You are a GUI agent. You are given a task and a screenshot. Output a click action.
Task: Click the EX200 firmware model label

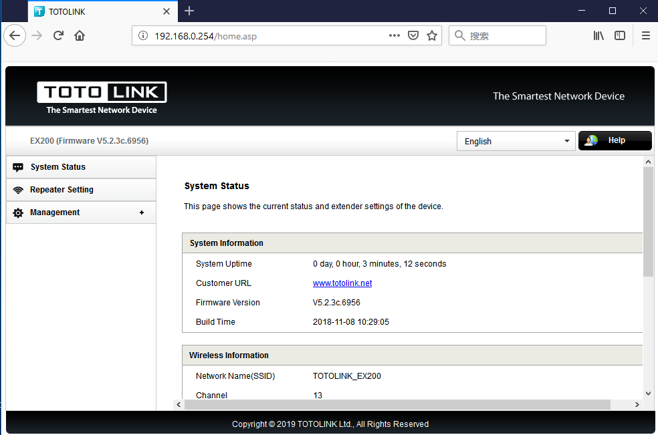coord(89,141)
